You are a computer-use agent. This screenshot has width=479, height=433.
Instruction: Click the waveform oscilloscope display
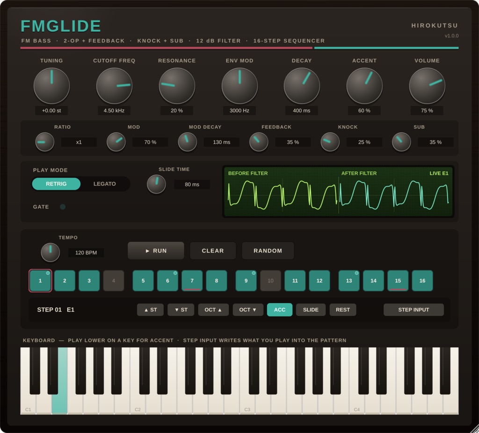tap(338, 191)
